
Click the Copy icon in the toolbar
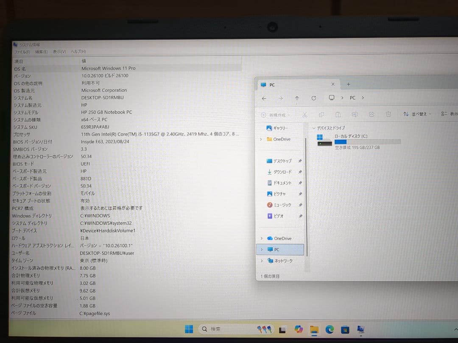pos(321,114)
